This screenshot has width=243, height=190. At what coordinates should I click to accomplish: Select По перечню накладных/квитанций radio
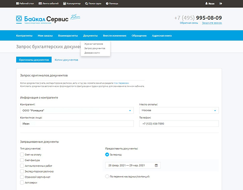click(107, 176)
